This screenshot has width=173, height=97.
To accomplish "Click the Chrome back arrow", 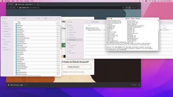I will [8, 8].
